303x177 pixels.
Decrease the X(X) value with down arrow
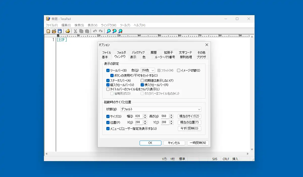[145, 124]
